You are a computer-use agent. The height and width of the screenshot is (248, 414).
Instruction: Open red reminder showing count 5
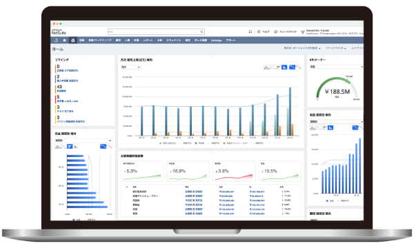coord(67,99)
